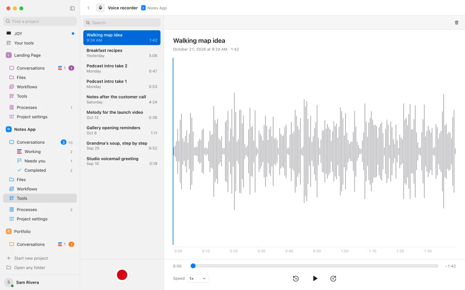Click in the recordings Search field
The height and width of the screenshot is (290, 465).
(122, 22)
